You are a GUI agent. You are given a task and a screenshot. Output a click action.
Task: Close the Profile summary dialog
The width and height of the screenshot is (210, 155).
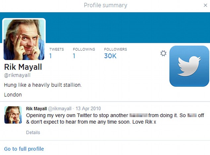click(205, 5)
